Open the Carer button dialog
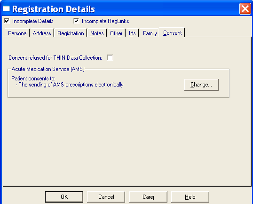Screen dimensions: 253x204 tap(148, 197)
